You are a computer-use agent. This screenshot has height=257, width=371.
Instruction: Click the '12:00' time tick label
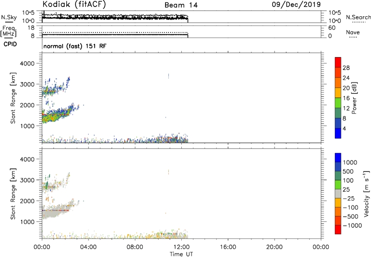tap(181, 247)
